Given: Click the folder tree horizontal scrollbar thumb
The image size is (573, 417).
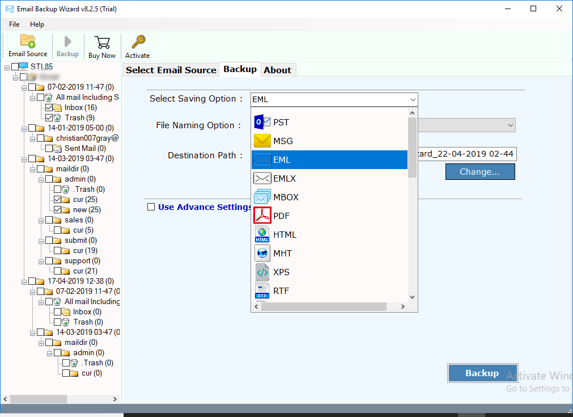Looking at the screenshot, I should [39, 399].
